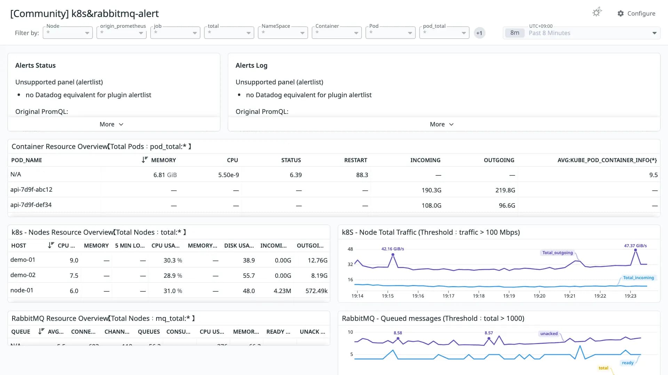Sort by the AVG:KUBE_POD_CONTAINER_INFO column header
The height and width of the screenshot is (375, 668).
tap(607, 160)
